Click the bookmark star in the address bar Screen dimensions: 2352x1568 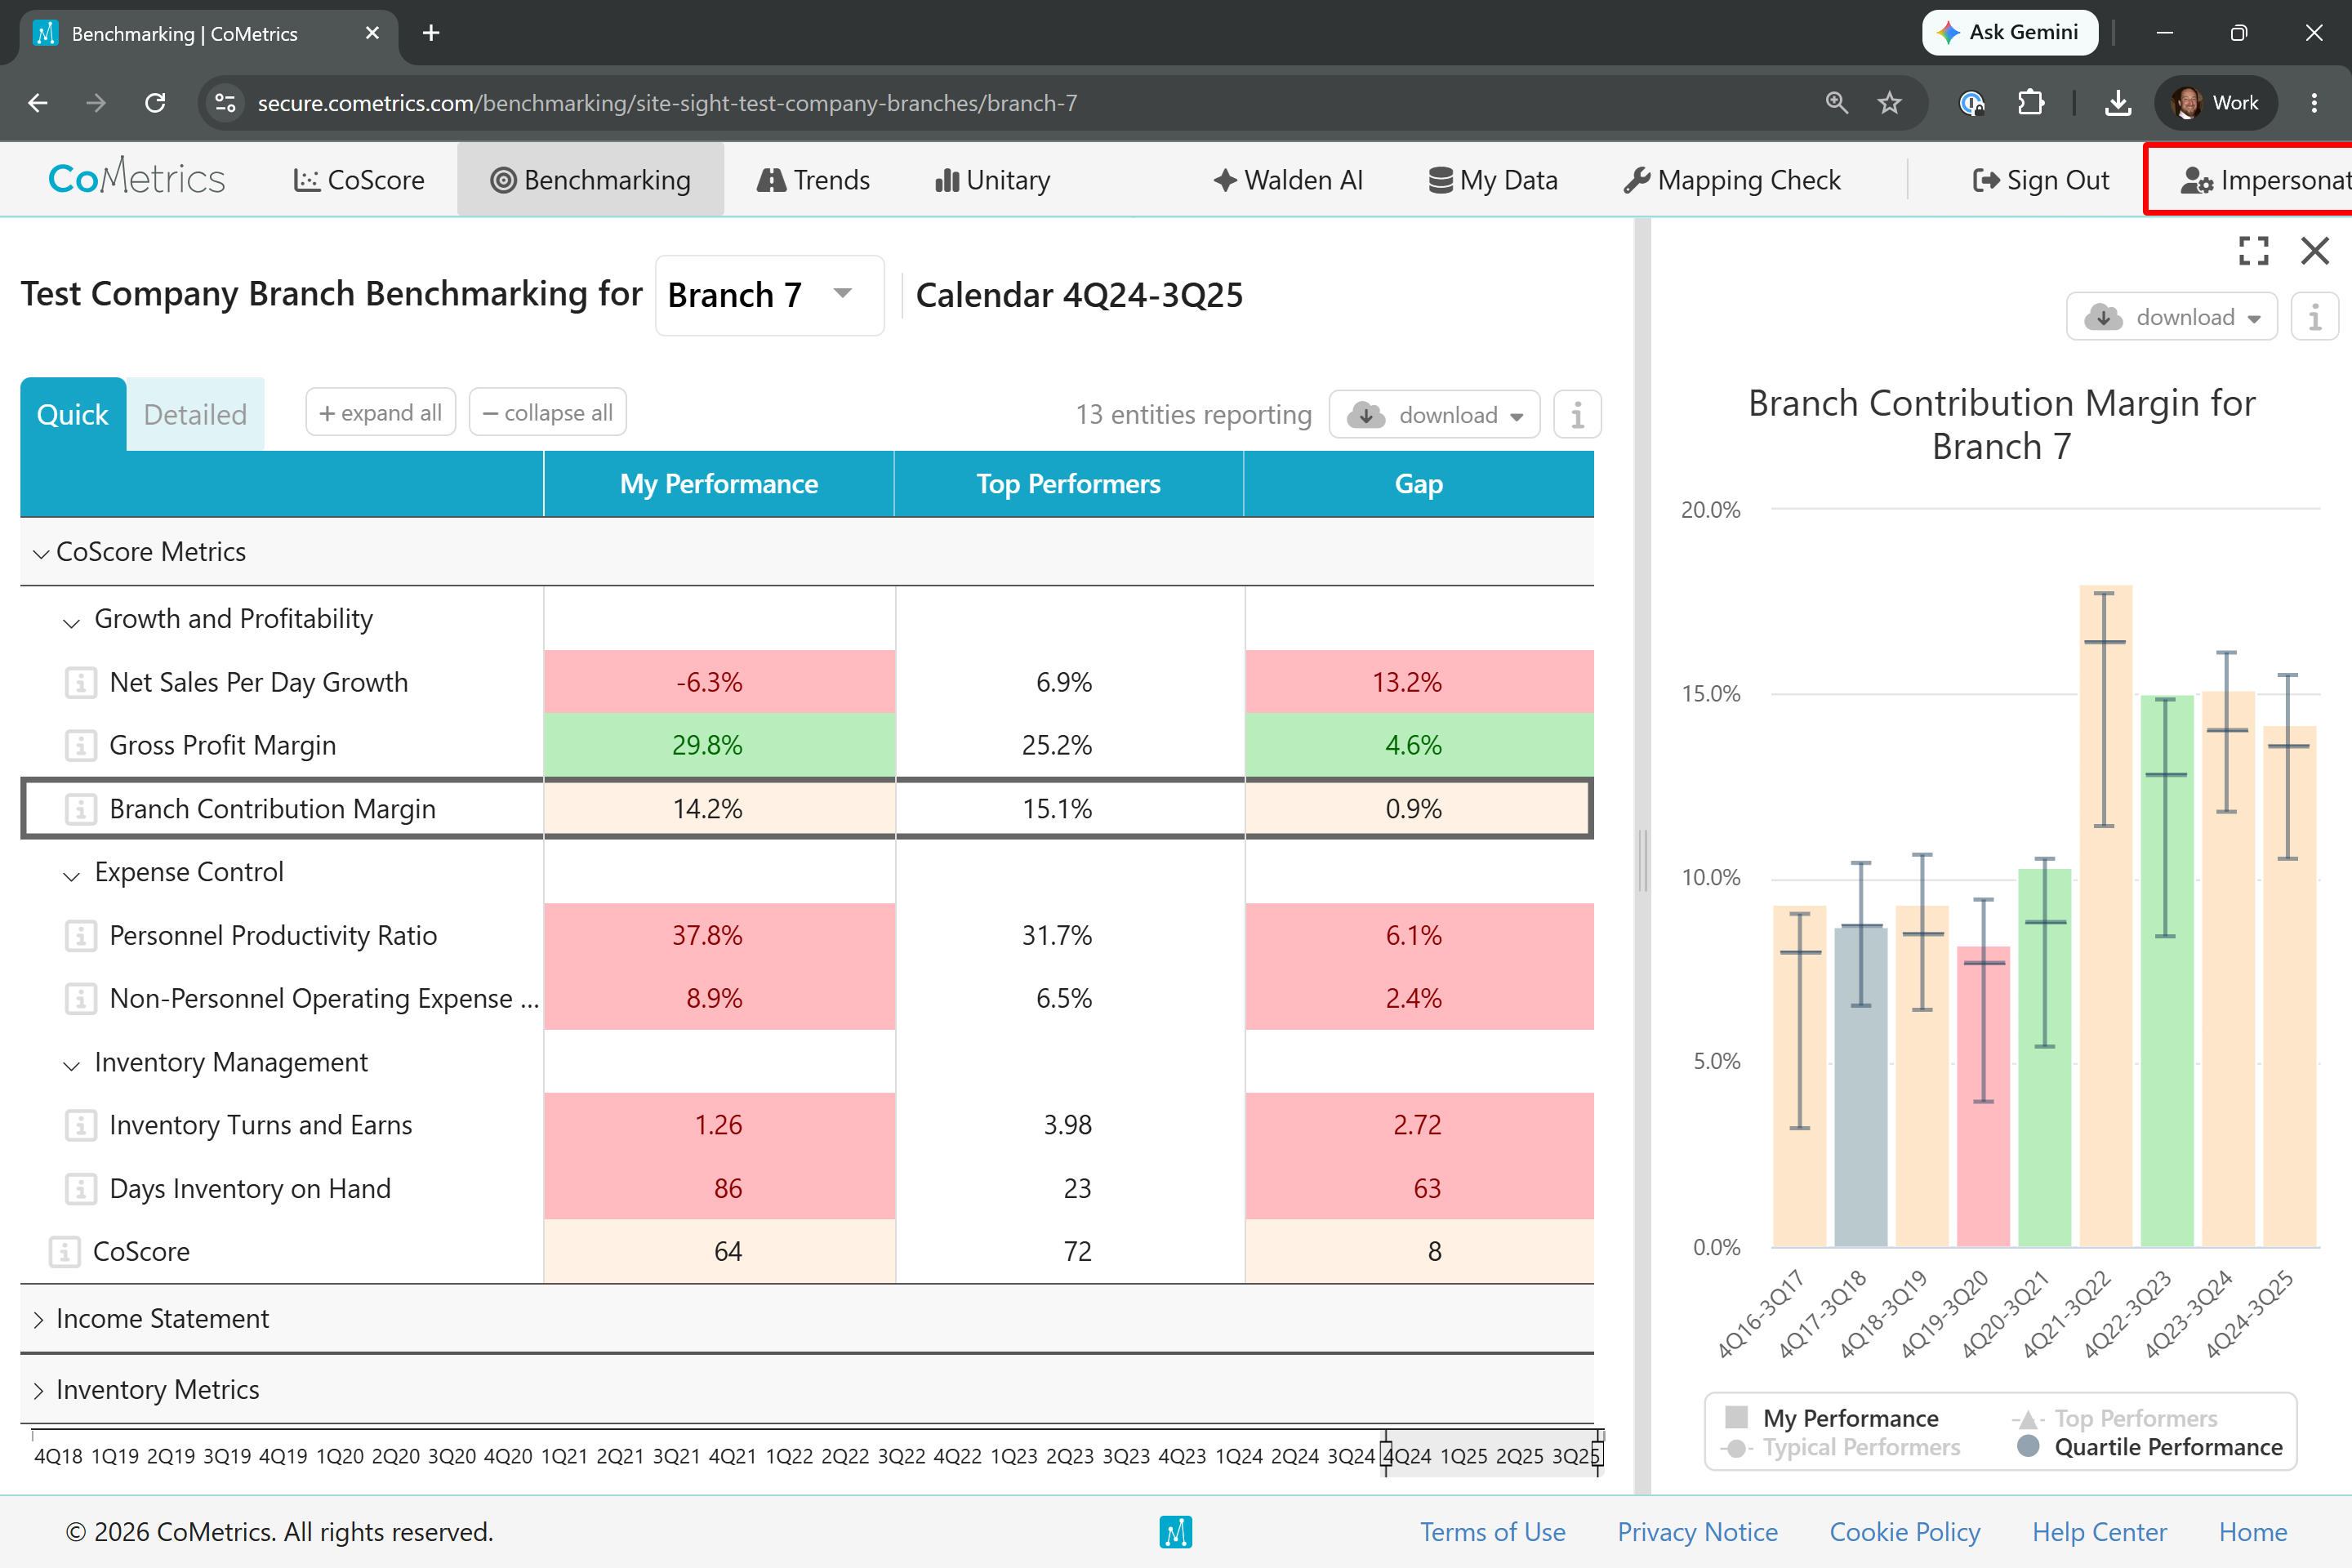point(1889,103)
